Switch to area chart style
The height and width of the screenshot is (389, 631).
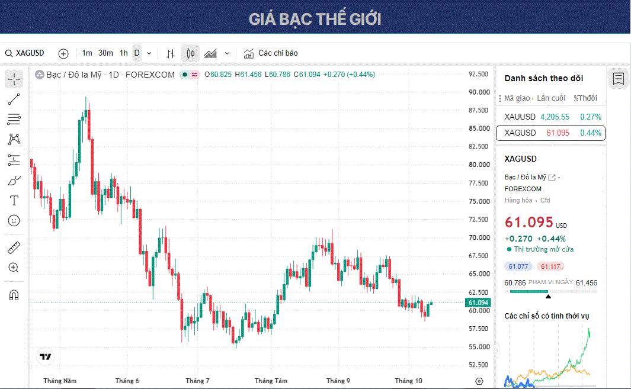[210, 53]
